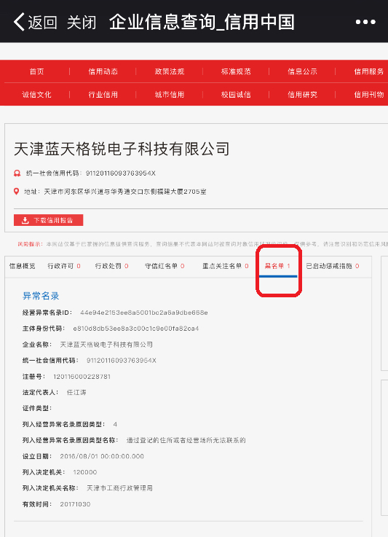Click company title 天津蓝天格锐电子科技有限公司
Image resolution: width=388 pixels, height=537 pixels.
coord(122,149)
